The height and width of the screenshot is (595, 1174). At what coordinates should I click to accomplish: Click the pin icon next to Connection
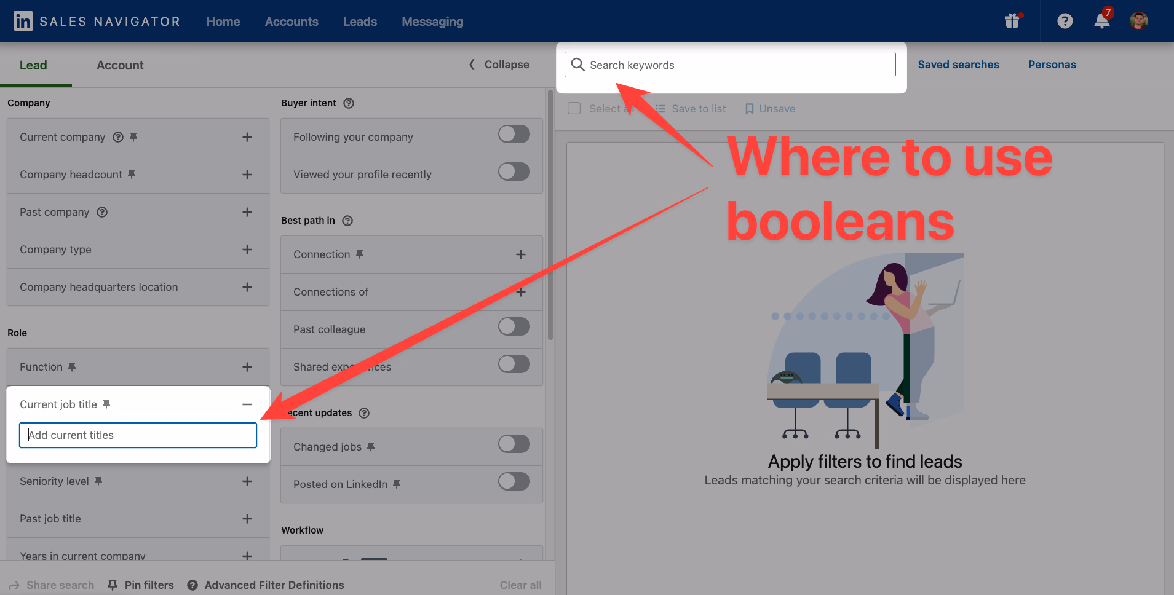point(360,254)
